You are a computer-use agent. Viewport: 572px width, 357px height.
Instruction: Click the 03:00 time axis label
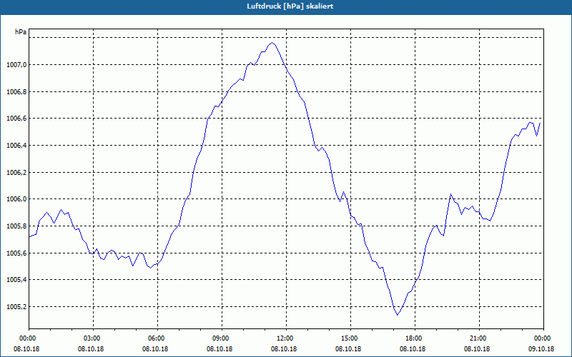click(91, 338)
